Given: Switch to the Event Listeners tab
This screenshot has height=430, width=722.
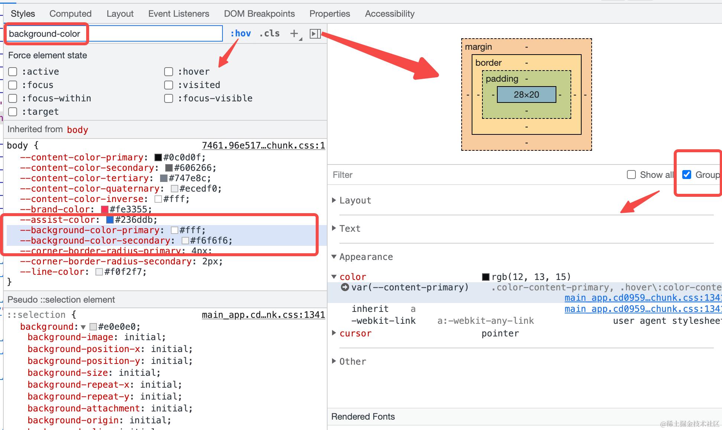Looking at the screenshot, I should pos(179,14).
